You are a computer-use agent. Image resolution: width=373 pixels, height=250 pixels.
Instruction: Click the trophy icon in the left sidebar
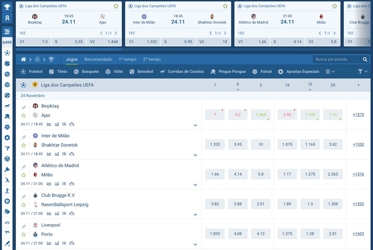7,7
